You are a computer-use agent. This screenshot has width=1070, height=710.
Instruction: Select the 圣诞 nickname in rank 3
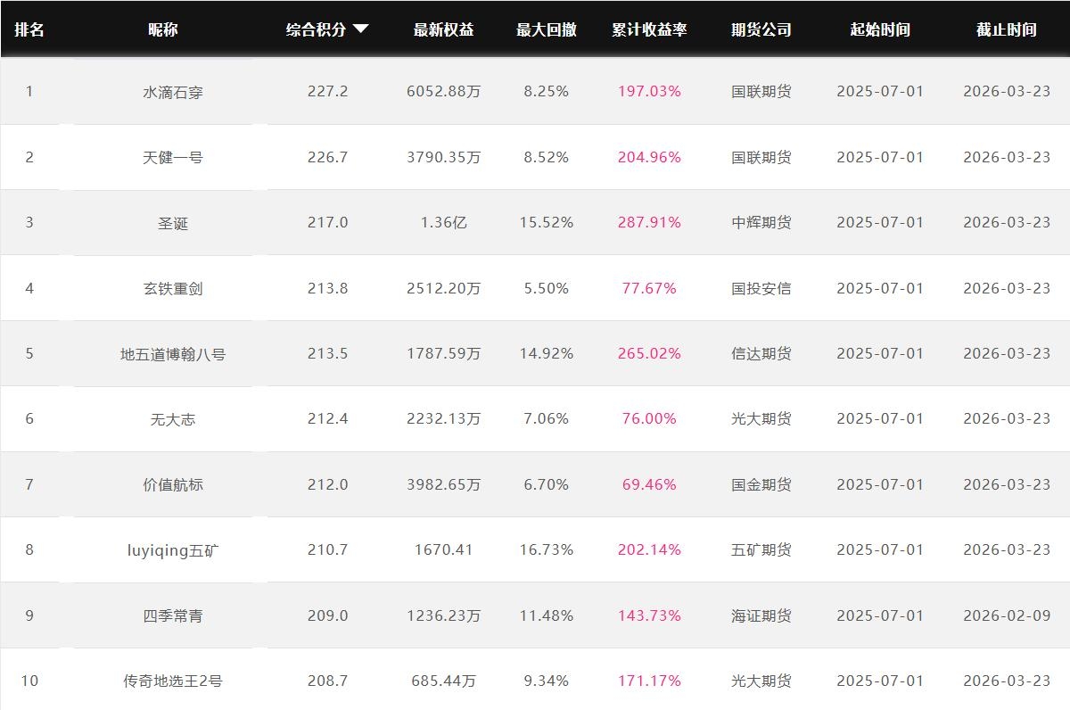(x=173, y=223)
